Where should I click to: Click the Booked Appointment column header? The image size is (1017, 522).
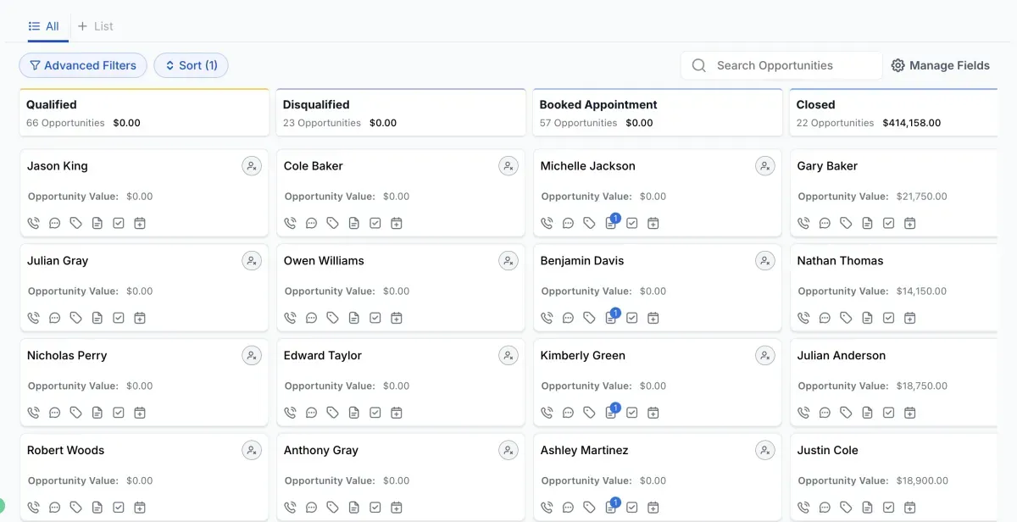point(598,105)
